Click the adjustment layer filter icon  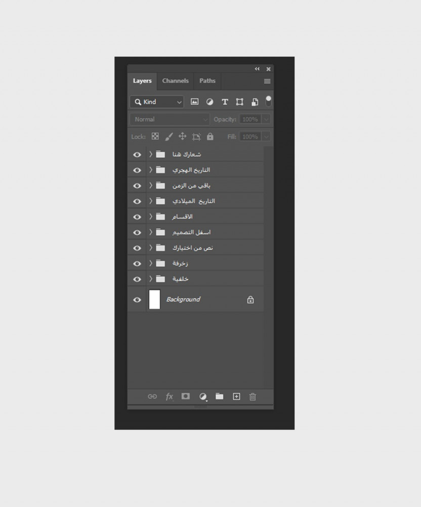[x=209, y=102]
